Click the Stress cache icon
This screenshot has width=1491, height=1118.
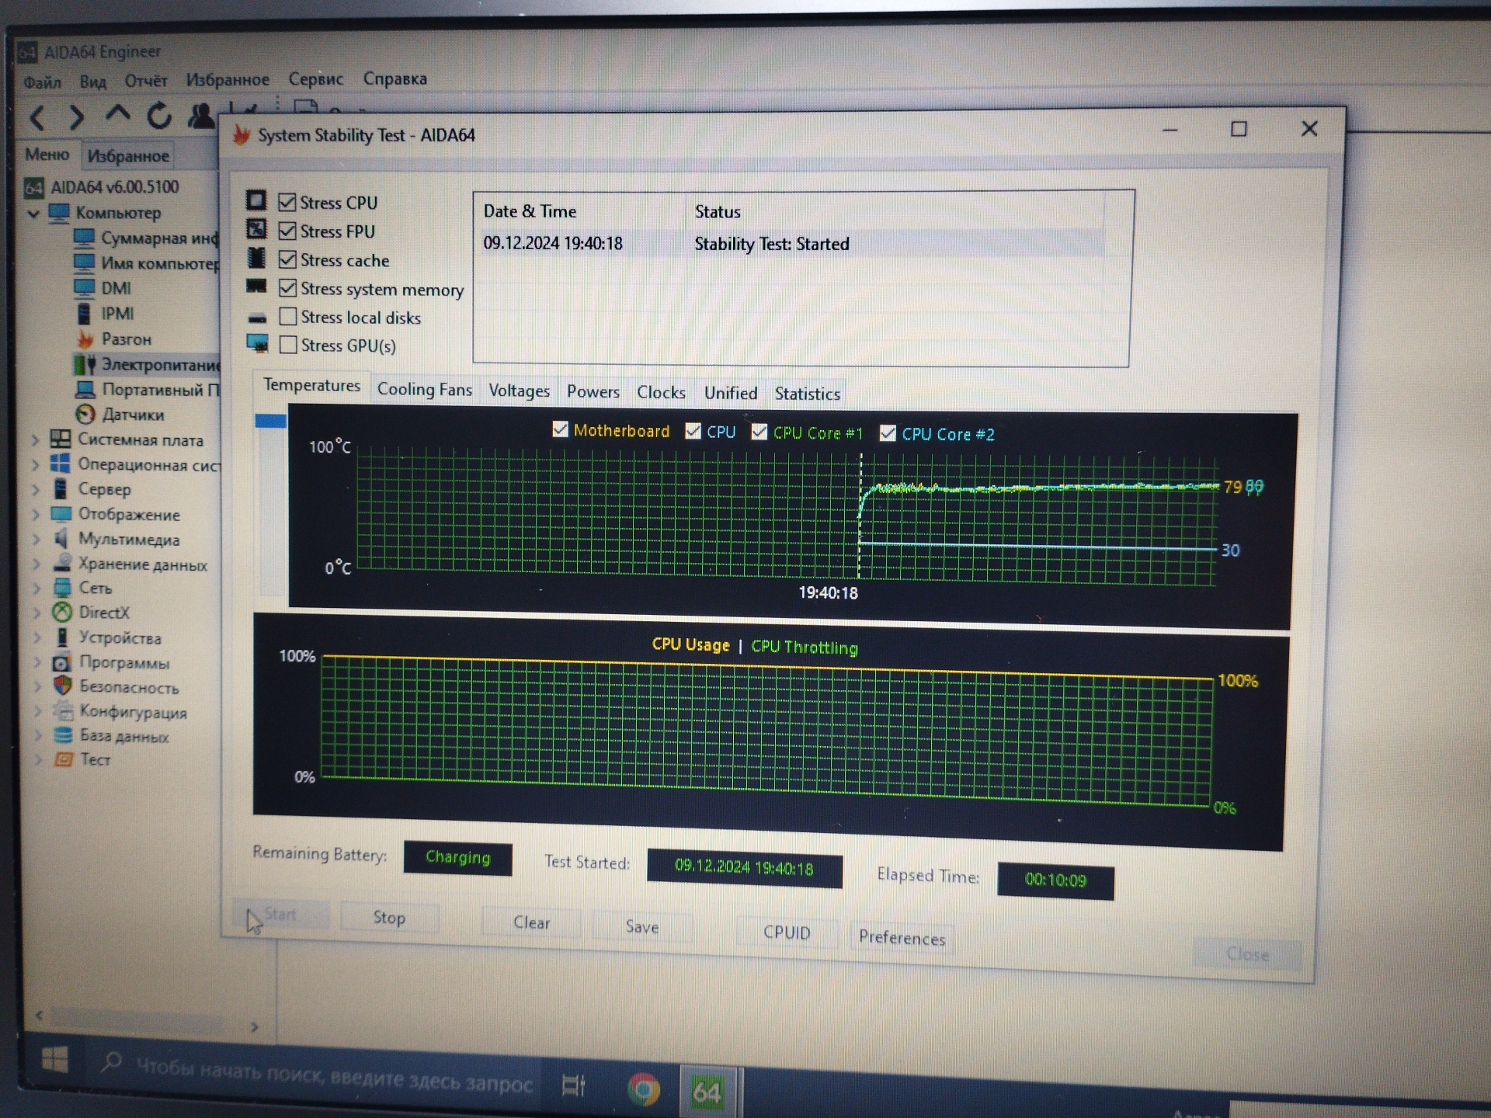(x=256, y=257)
